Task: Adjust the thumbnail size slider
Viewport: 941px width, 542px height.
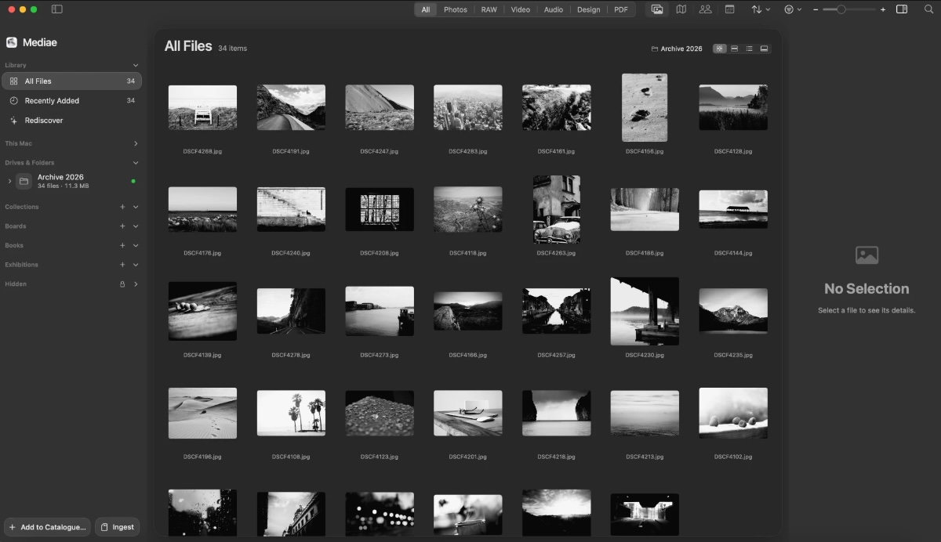Action: [849, 9]
